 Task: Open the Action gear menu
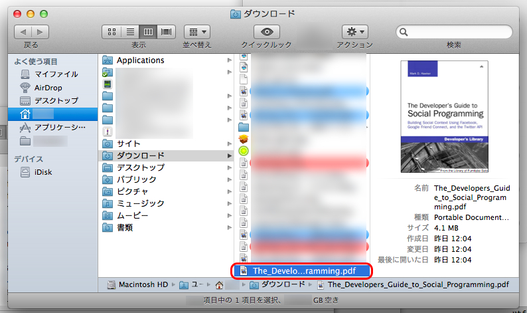click(x=355, y=31)
